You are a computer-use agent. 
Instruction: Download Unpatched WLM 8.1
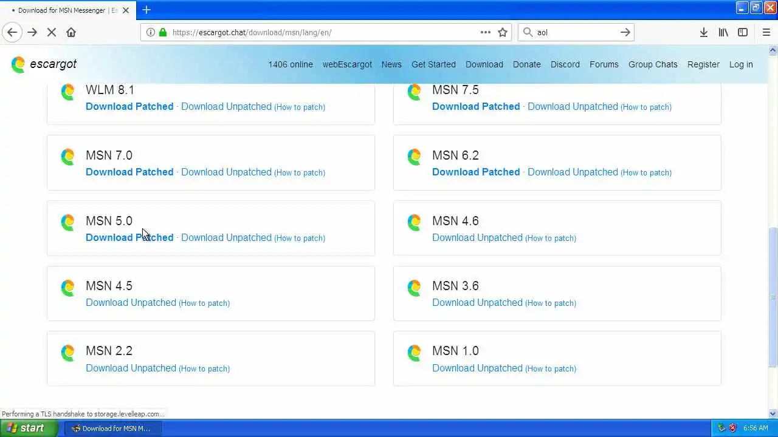[x=226, y=106]
